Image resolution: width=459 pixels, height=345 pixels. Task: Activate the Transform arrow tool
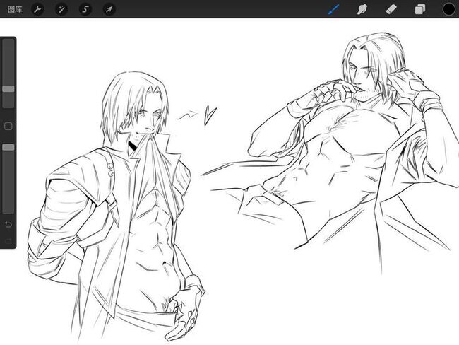tap(108, 9)
